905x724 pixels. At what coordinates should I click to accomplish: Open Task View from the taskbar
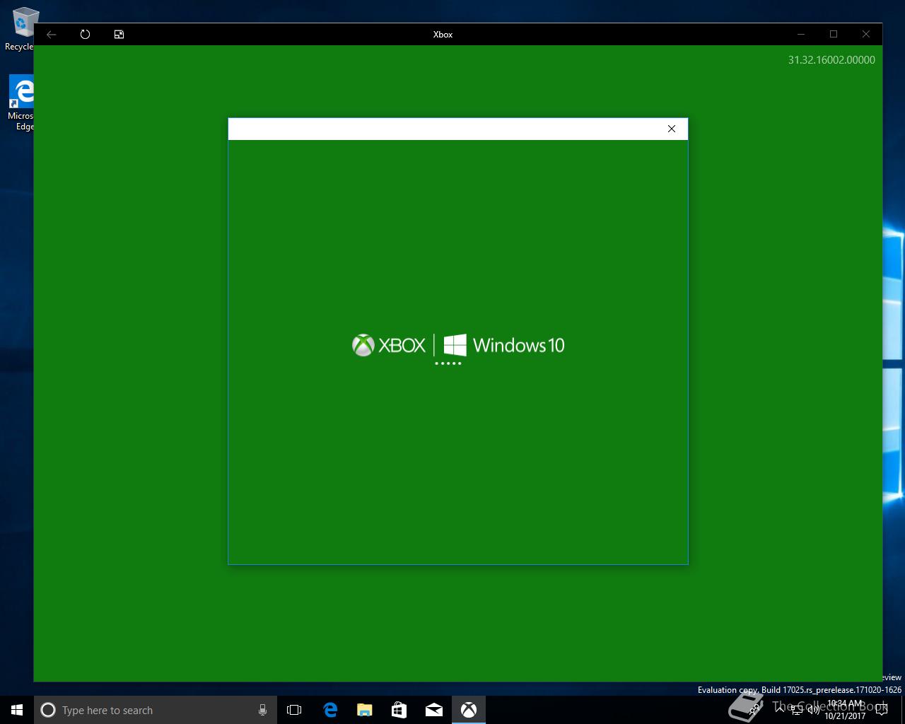coord(294,710)
